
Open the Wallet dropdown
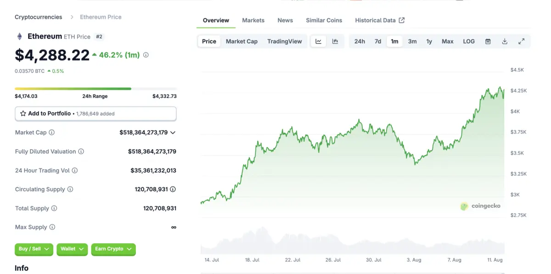click(x=72, y=250)
